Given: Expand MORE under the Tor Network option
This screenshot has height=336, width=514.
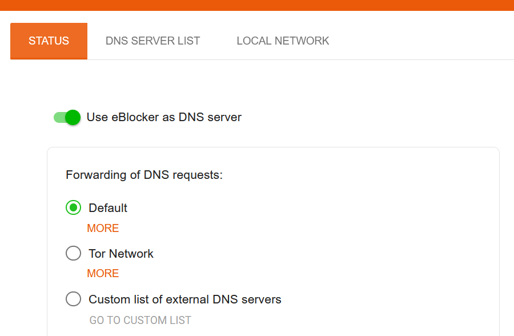Looking at the screenshot, I should (103, 273).
